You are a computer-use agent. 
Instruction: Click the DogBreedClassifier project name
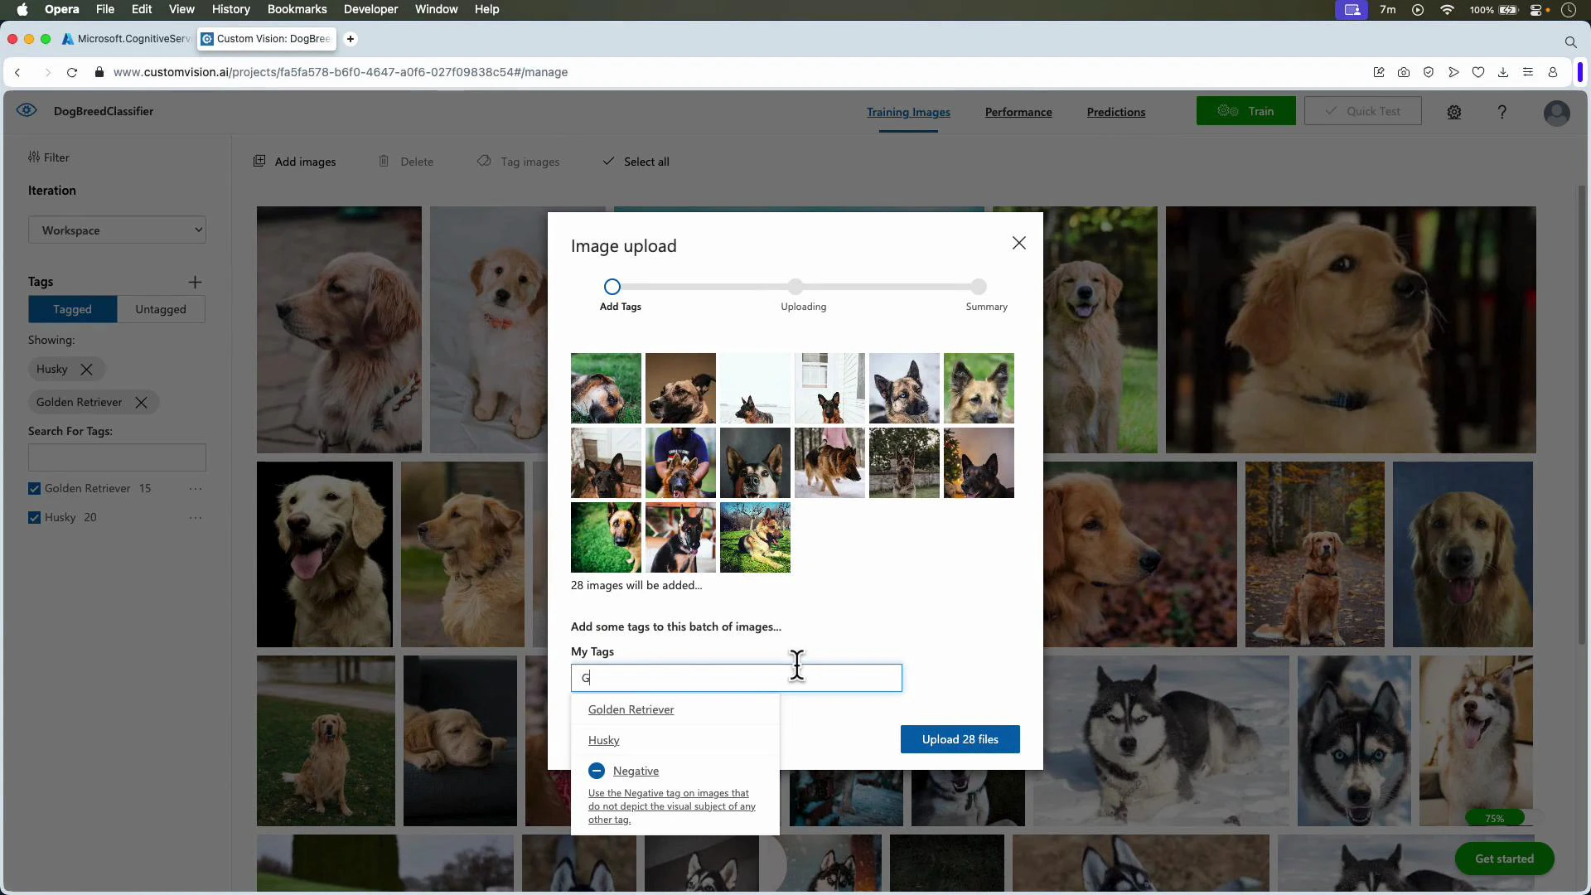click(104, 111)
